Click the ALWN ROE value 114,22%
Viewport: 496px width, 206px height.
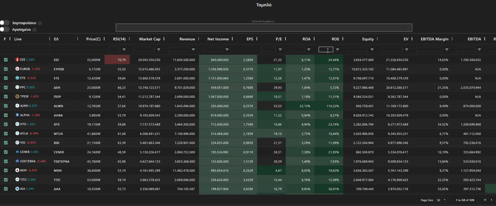[332, 106]
